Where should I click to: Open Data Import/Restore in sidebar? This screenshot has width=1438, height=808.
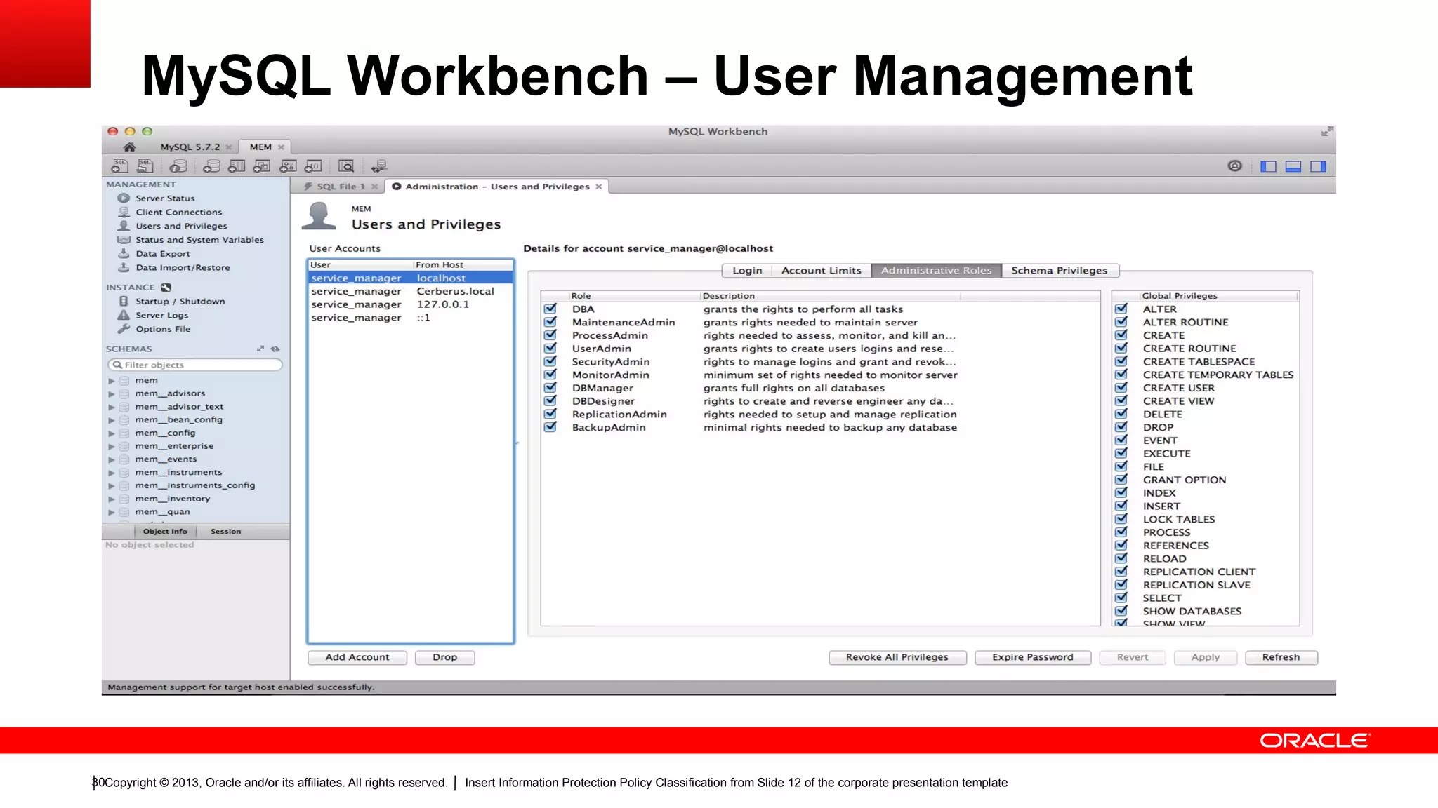183,267
